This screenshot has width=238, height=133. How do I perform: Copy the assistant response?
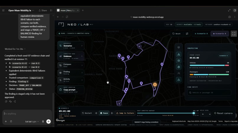[6, 102]
